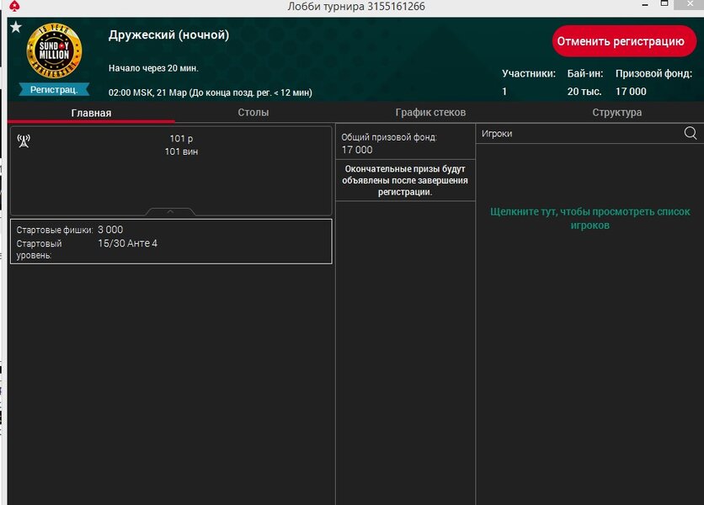
Task: Click the Регистрац. status badge
Action: point(54,89)
